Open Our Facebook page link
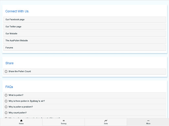The width and height of the screenshot is (169, 126). [x=84, y=20]
